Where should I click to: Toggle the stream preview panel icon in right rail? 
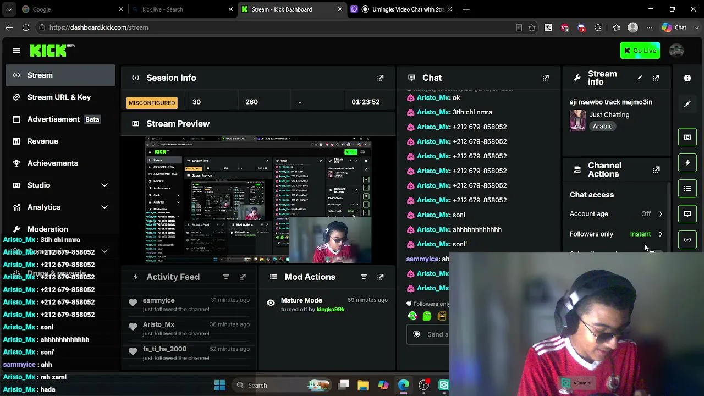[687, 137]
